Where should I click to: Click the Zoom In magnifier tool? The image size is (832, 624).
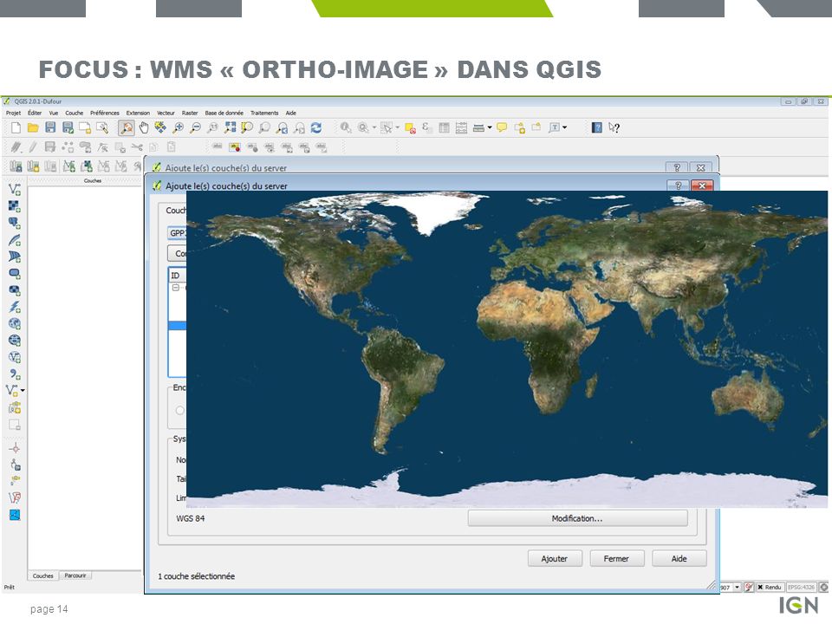coord(179,128)
